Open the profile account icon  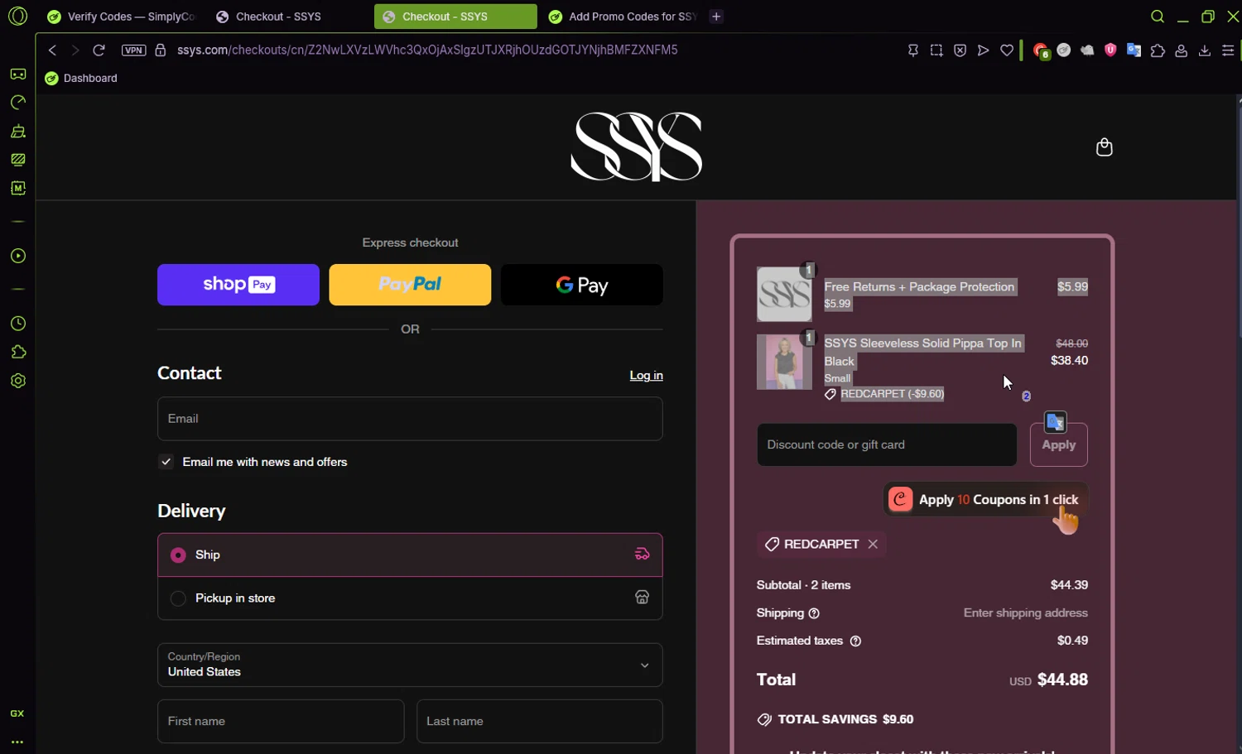tap(1182, 50)
